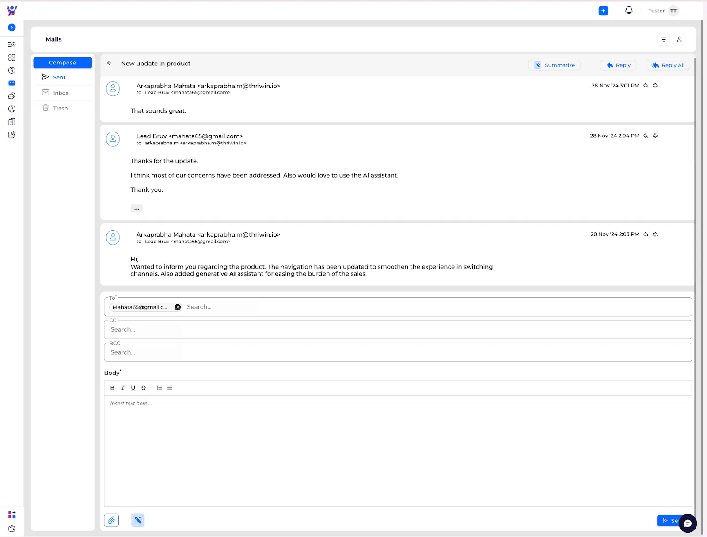The height and width of the screenshot is (537, 707).
Task: Open the add-apps icon at sidebar bottom
Action: [12, 514]
